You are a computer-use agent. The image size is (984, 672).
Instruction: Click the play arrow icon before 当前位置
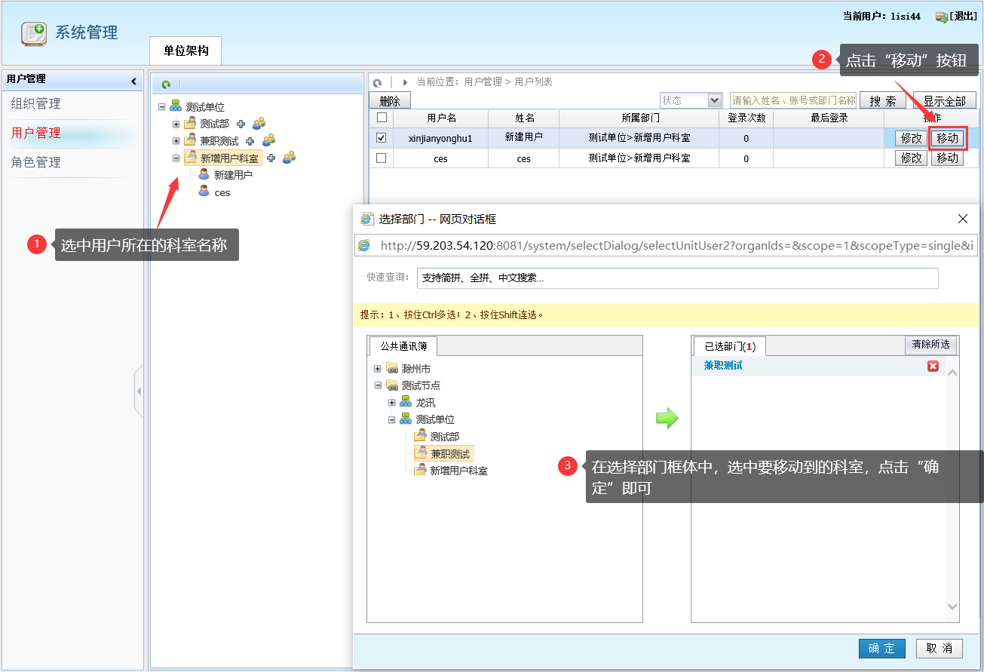[405, 82]
